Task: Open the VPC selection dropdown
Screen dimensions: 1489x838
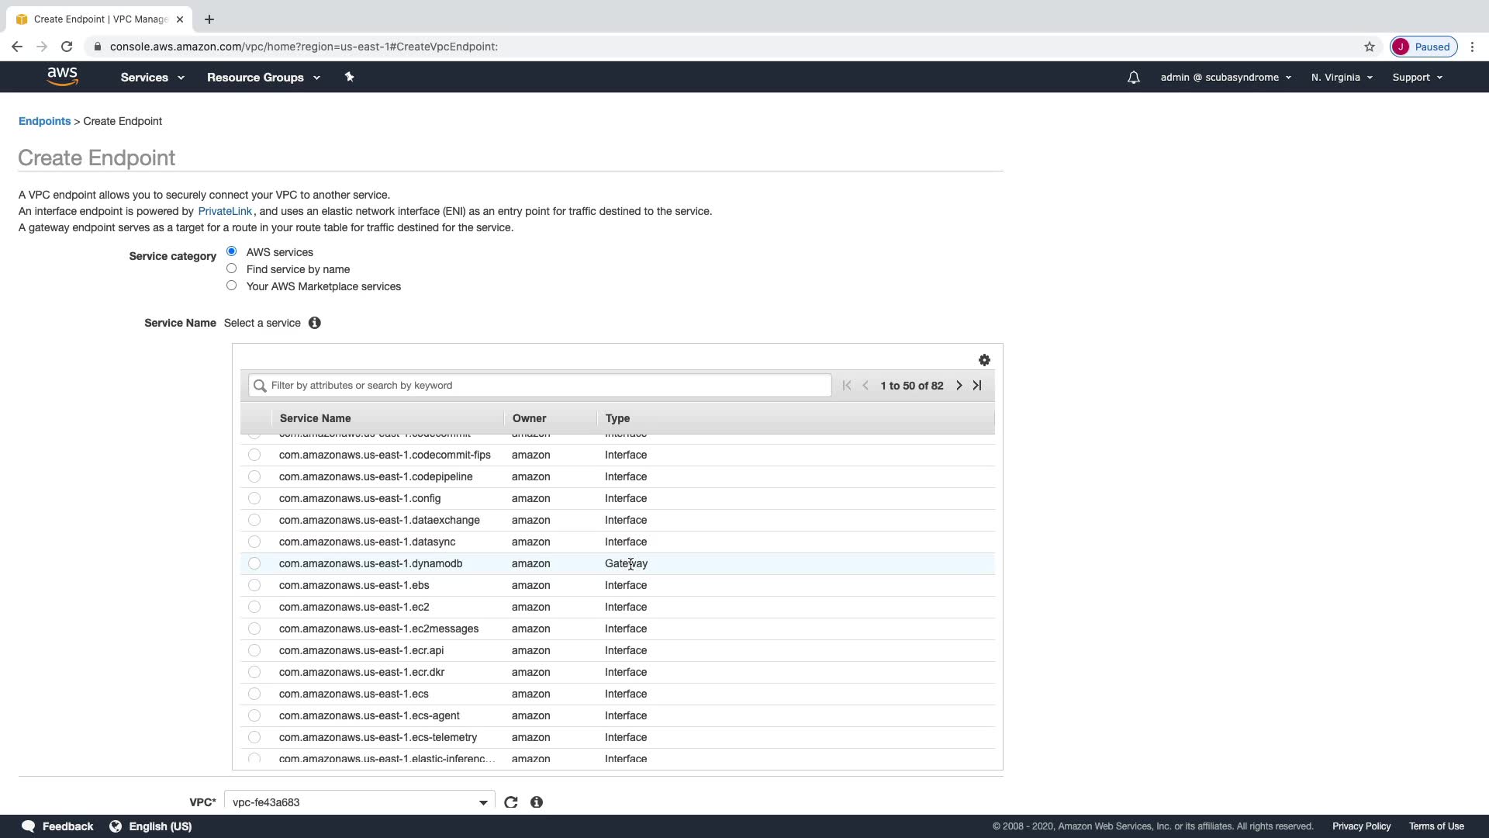Action: (359, 802)
